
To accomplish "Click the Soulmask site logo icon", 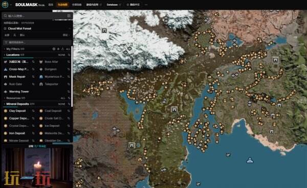I will pyautogui.click(x=5, y=5).
